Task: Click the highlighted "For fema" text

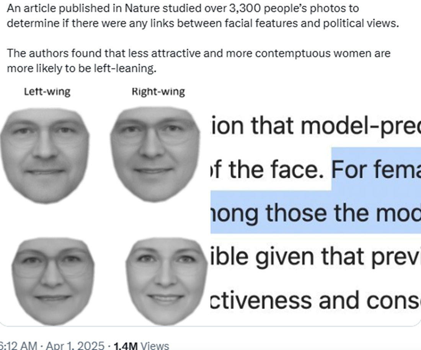Action: [x=376, y=169]
